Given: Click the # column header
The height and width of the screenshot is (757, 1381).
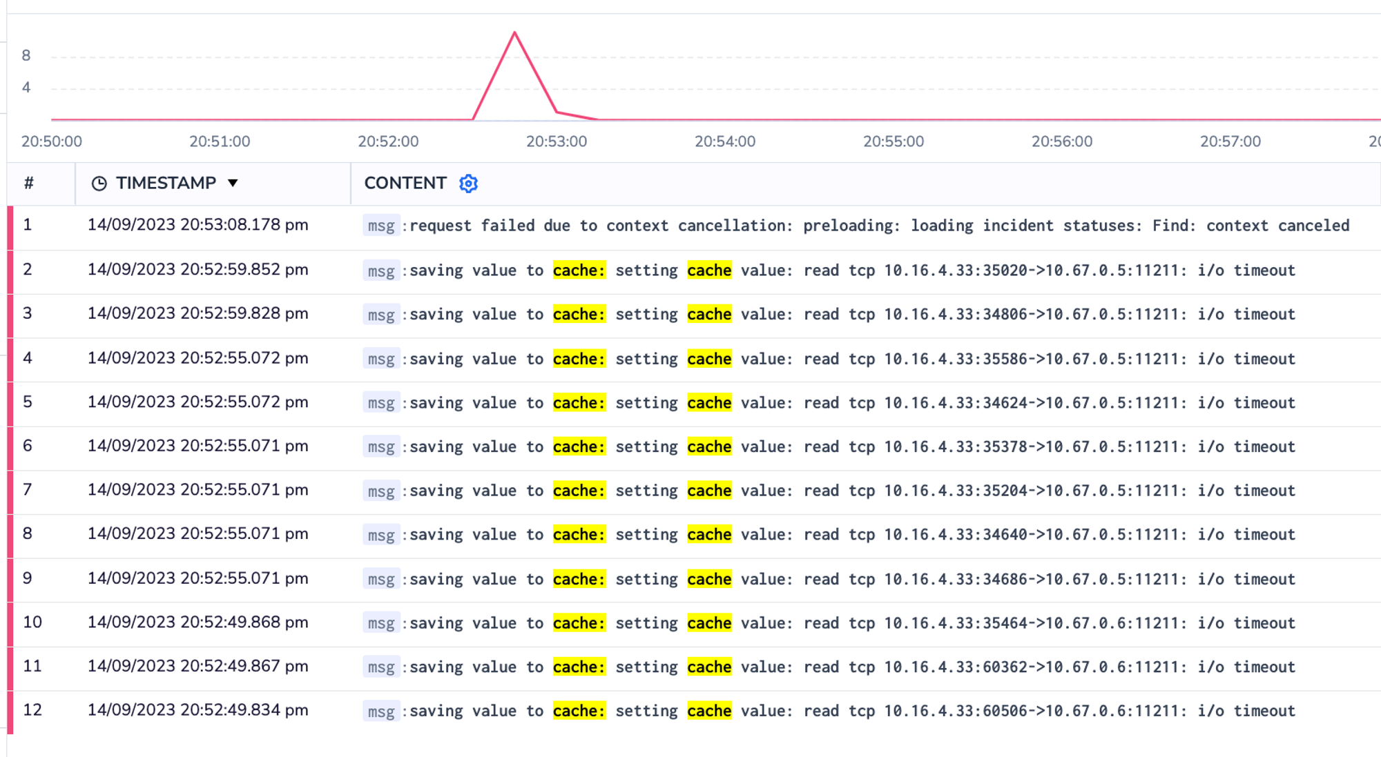Looking at the screenshot, I should coord(28,184).
